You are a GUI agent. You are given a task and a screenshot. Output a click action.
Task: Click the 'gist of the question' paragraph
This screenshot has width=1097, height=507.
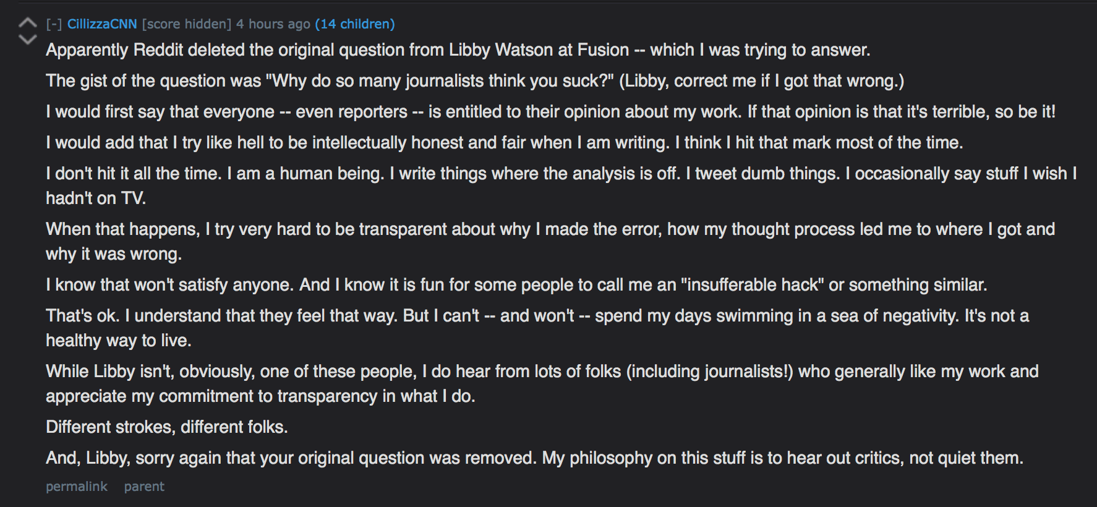(x=475, y=81)
